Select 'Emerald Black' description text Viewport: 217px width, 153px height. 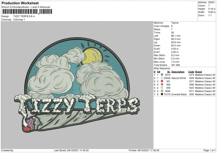pos(179,95)
